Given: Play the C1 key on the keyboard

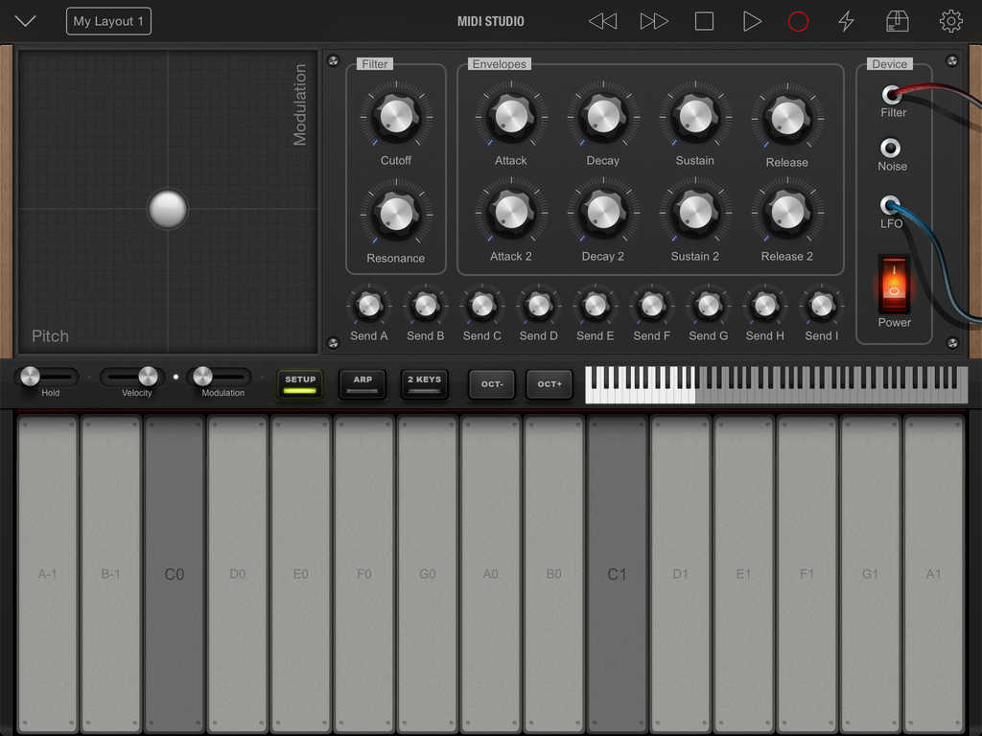Looking at the screenshot, I should click(x=617, y=575).
